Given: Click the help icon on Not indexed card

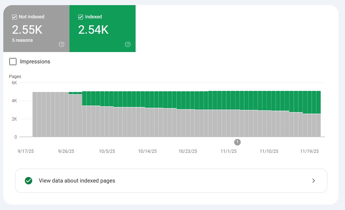Looking at the screenshot, I should [x=61, y=44].
